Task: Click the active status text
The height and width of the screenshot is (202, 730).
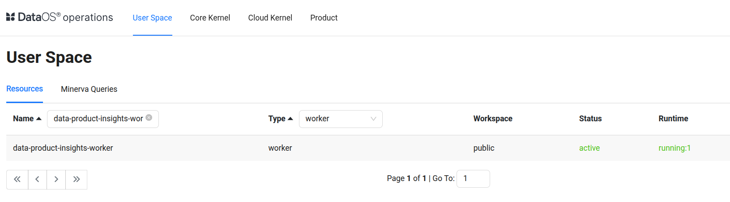Action: pos(589,148)
